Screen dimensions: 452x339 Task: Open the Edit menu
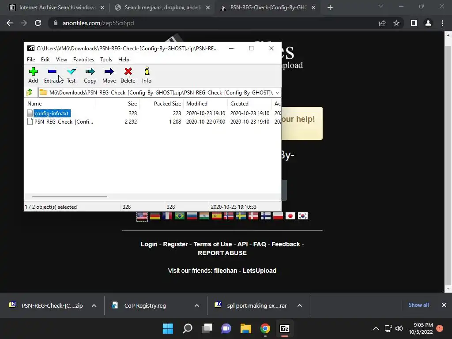tap(45, 60)
